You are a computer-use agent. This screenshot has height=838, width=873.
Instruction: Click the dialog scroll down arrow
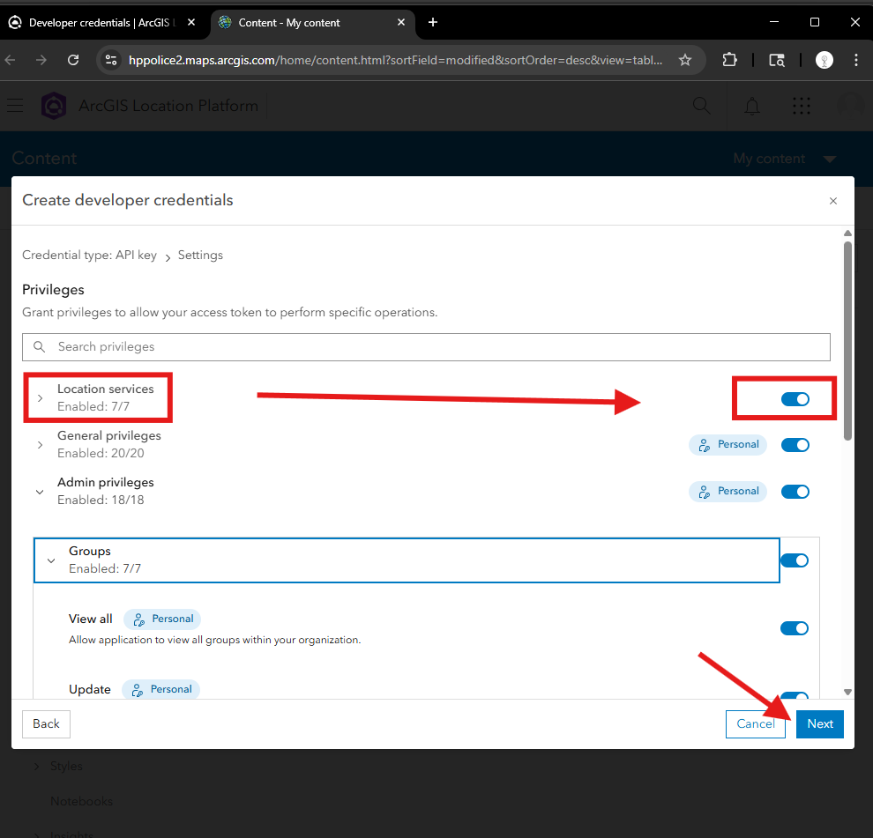[847, 693]
